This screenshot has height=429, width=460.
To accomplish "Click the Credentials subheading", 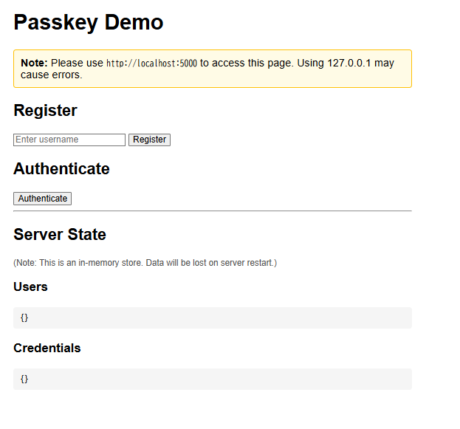I will tap(47, 349).
